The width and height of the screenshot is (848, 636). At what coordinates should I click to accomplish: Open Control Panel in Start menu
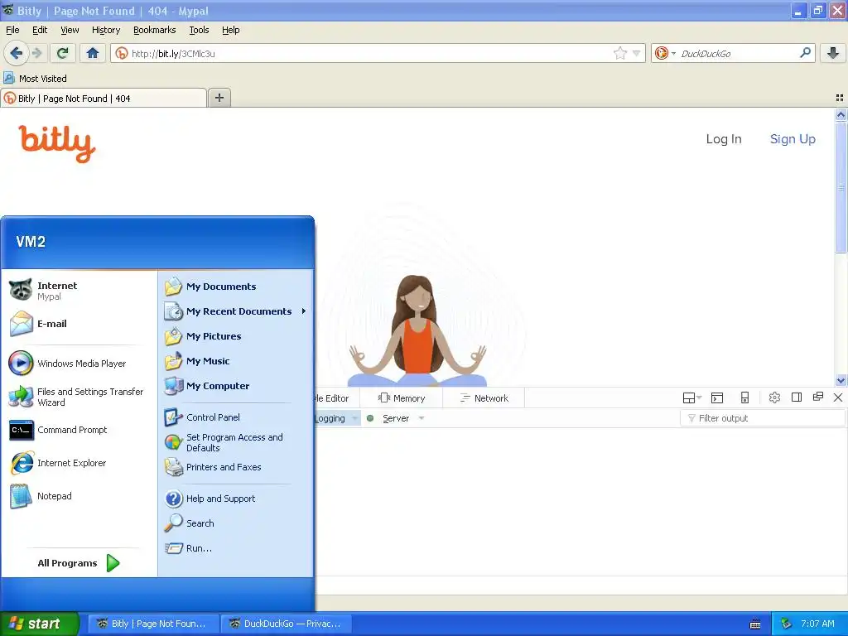pos(213,417)
